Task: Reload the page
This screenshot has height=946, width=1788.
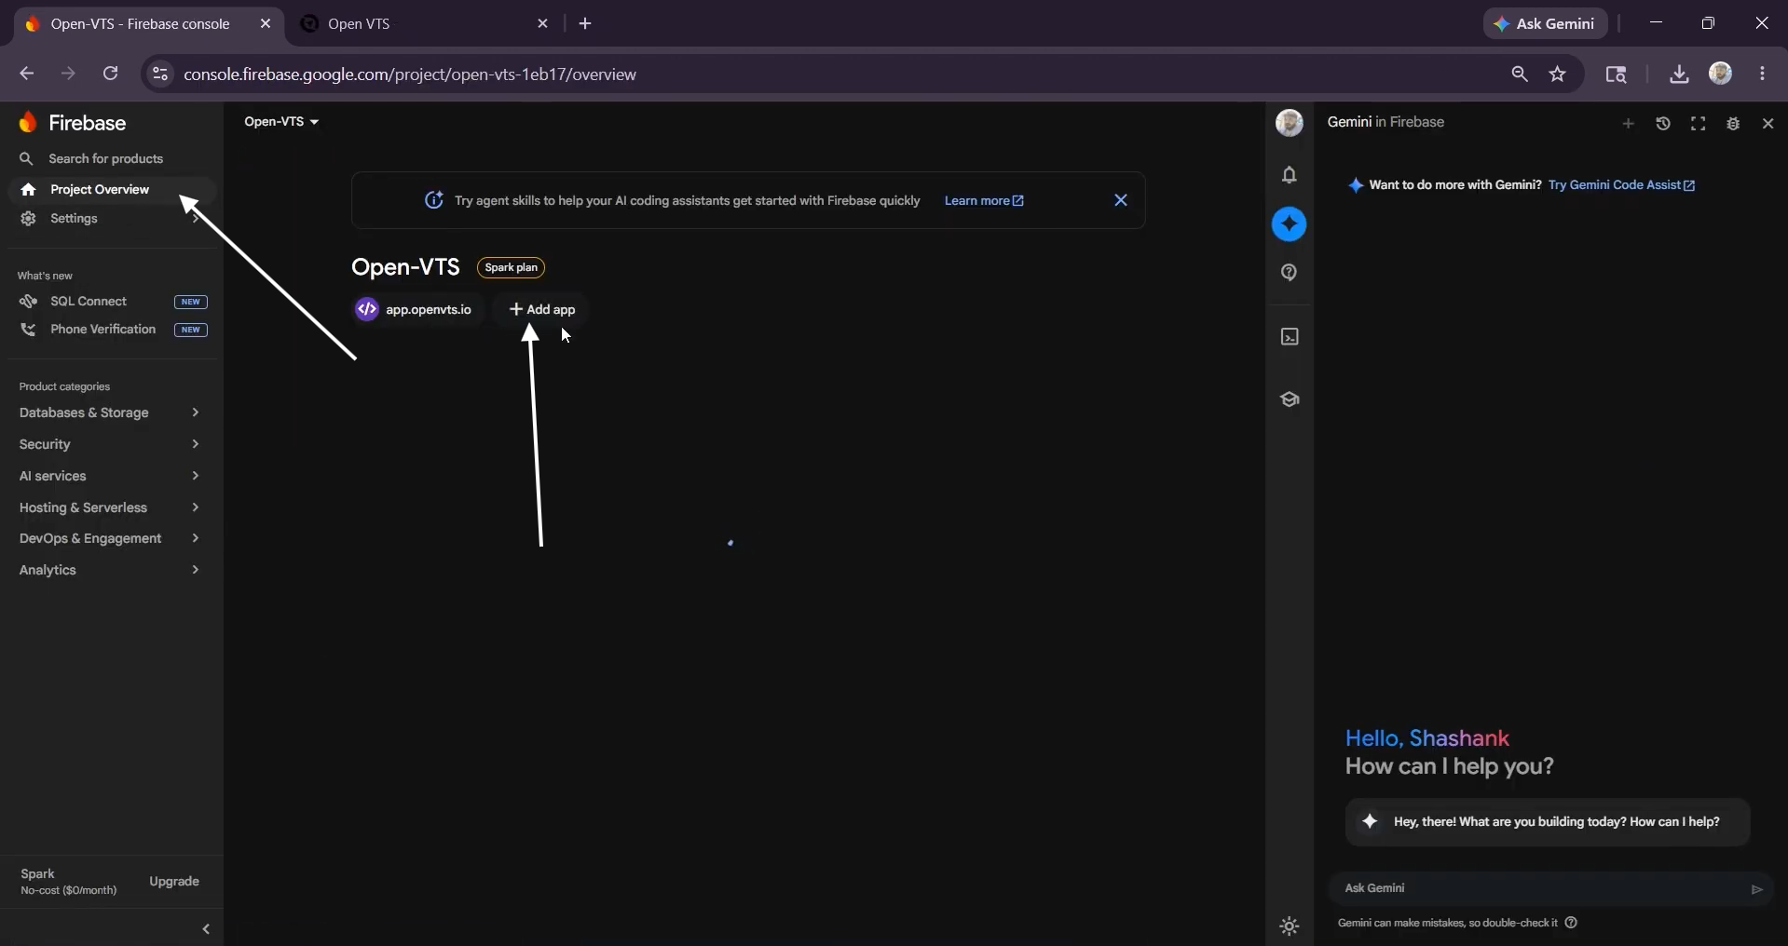Action: pos(110,74)
